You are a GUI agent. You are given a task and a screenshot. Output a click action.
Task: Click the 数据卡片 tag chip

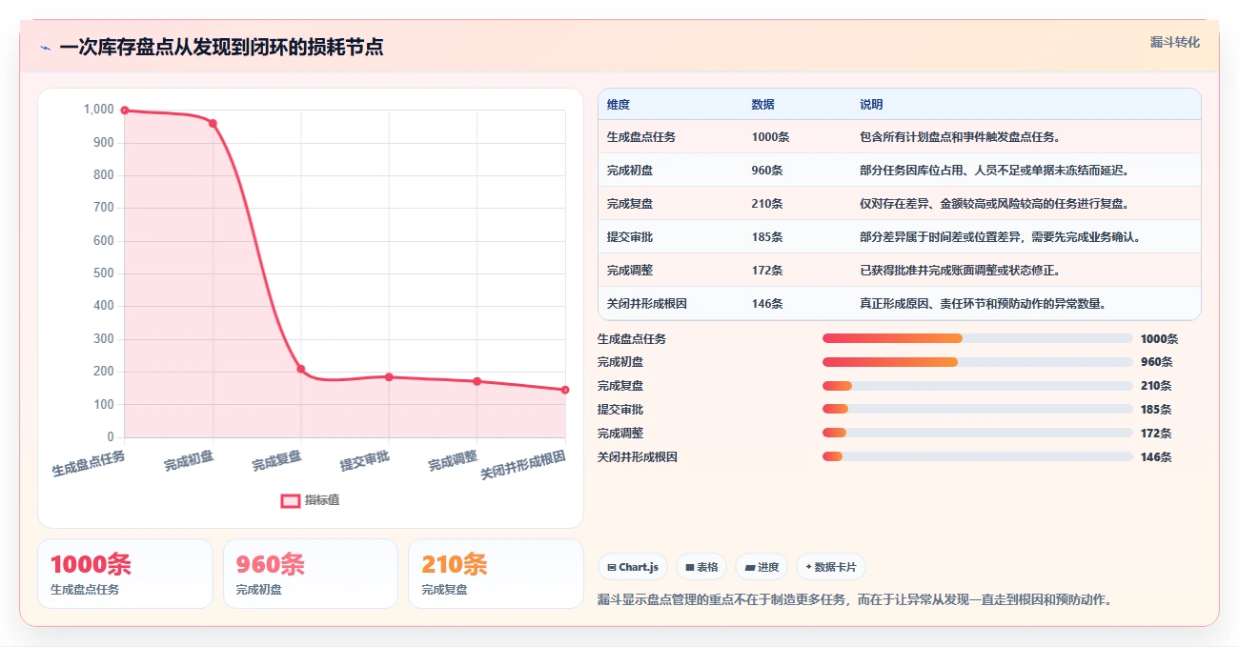click(x=831, y=567)
